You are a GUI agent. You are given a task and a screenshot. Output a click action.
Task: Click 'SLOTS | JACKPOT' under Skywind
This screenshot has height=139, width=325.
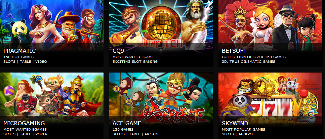[x=238, y=134]
